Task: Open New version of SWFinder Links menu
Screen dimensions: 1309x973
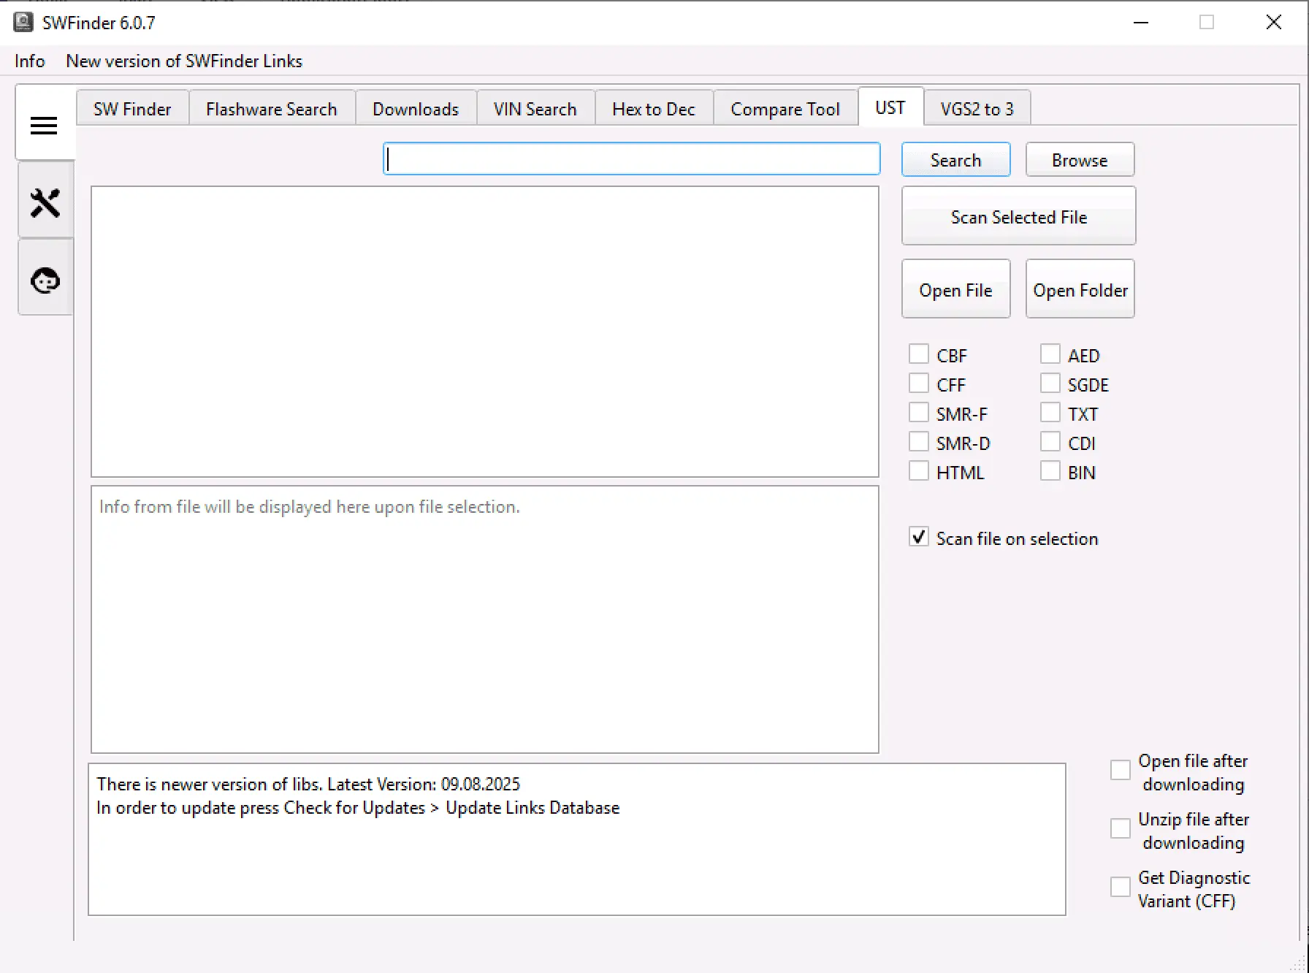Action: (x=184, y=61)
